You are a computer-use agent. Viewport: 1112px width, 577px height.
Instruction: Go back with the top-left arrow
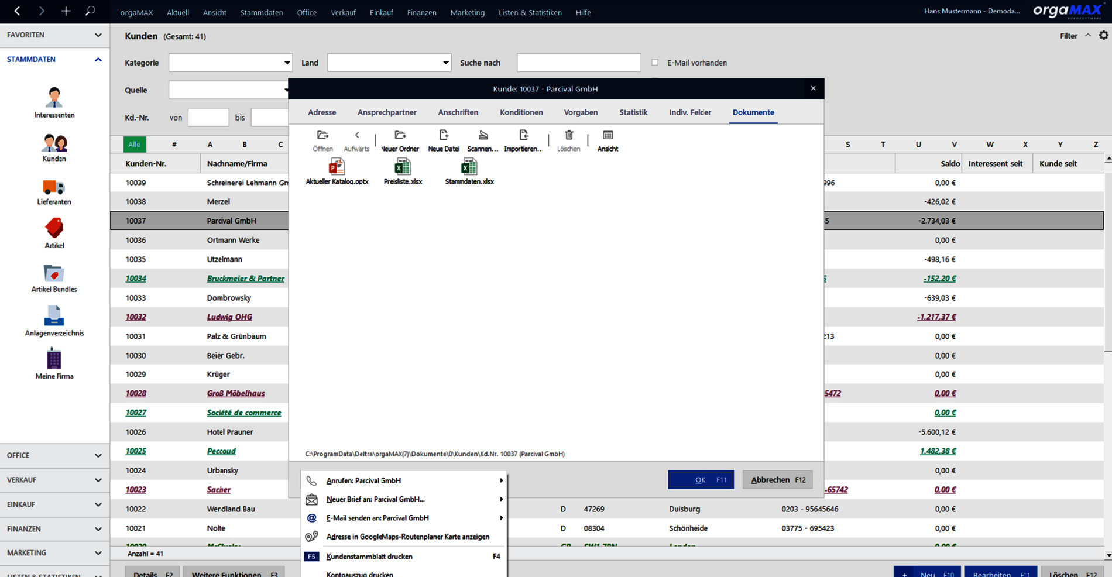[17, 11]
